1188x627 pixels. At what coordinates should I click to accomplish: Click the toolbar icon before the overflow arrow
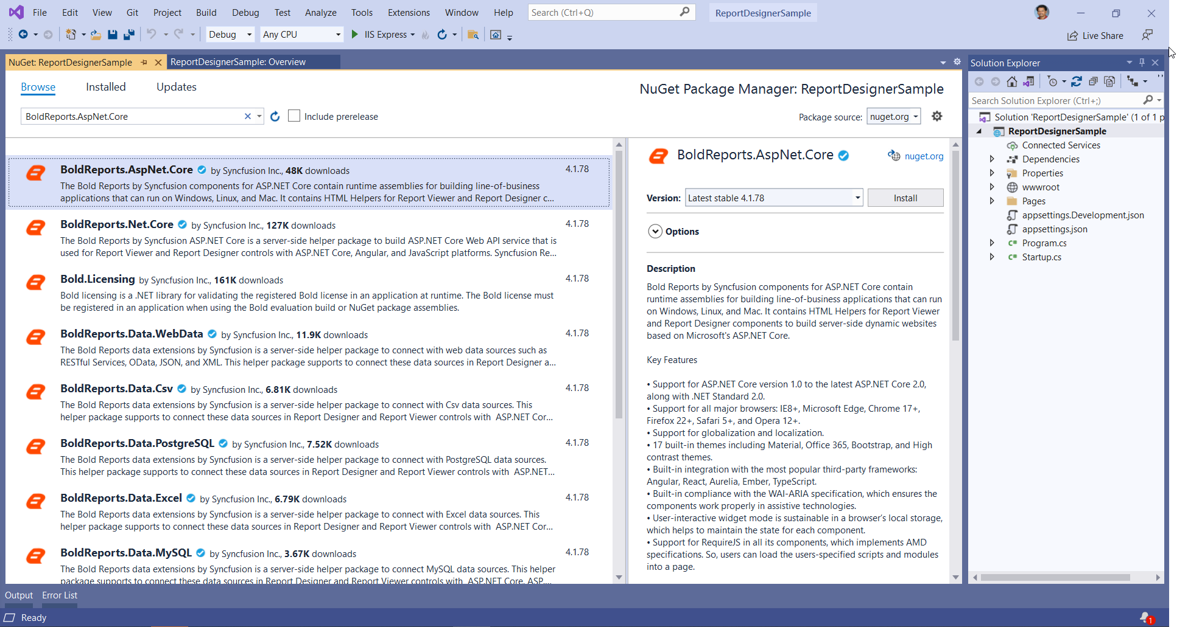point(496,35)
